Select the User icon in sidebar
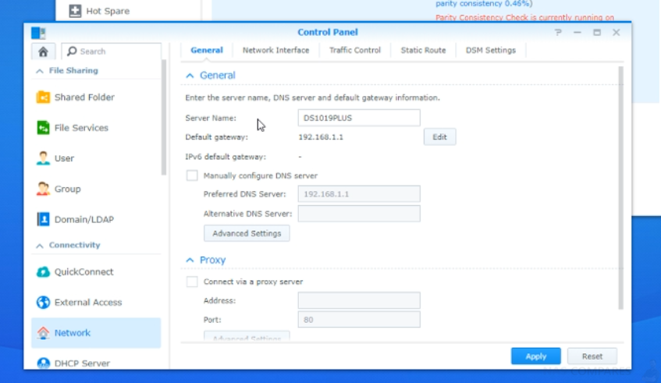 (43, 158)
